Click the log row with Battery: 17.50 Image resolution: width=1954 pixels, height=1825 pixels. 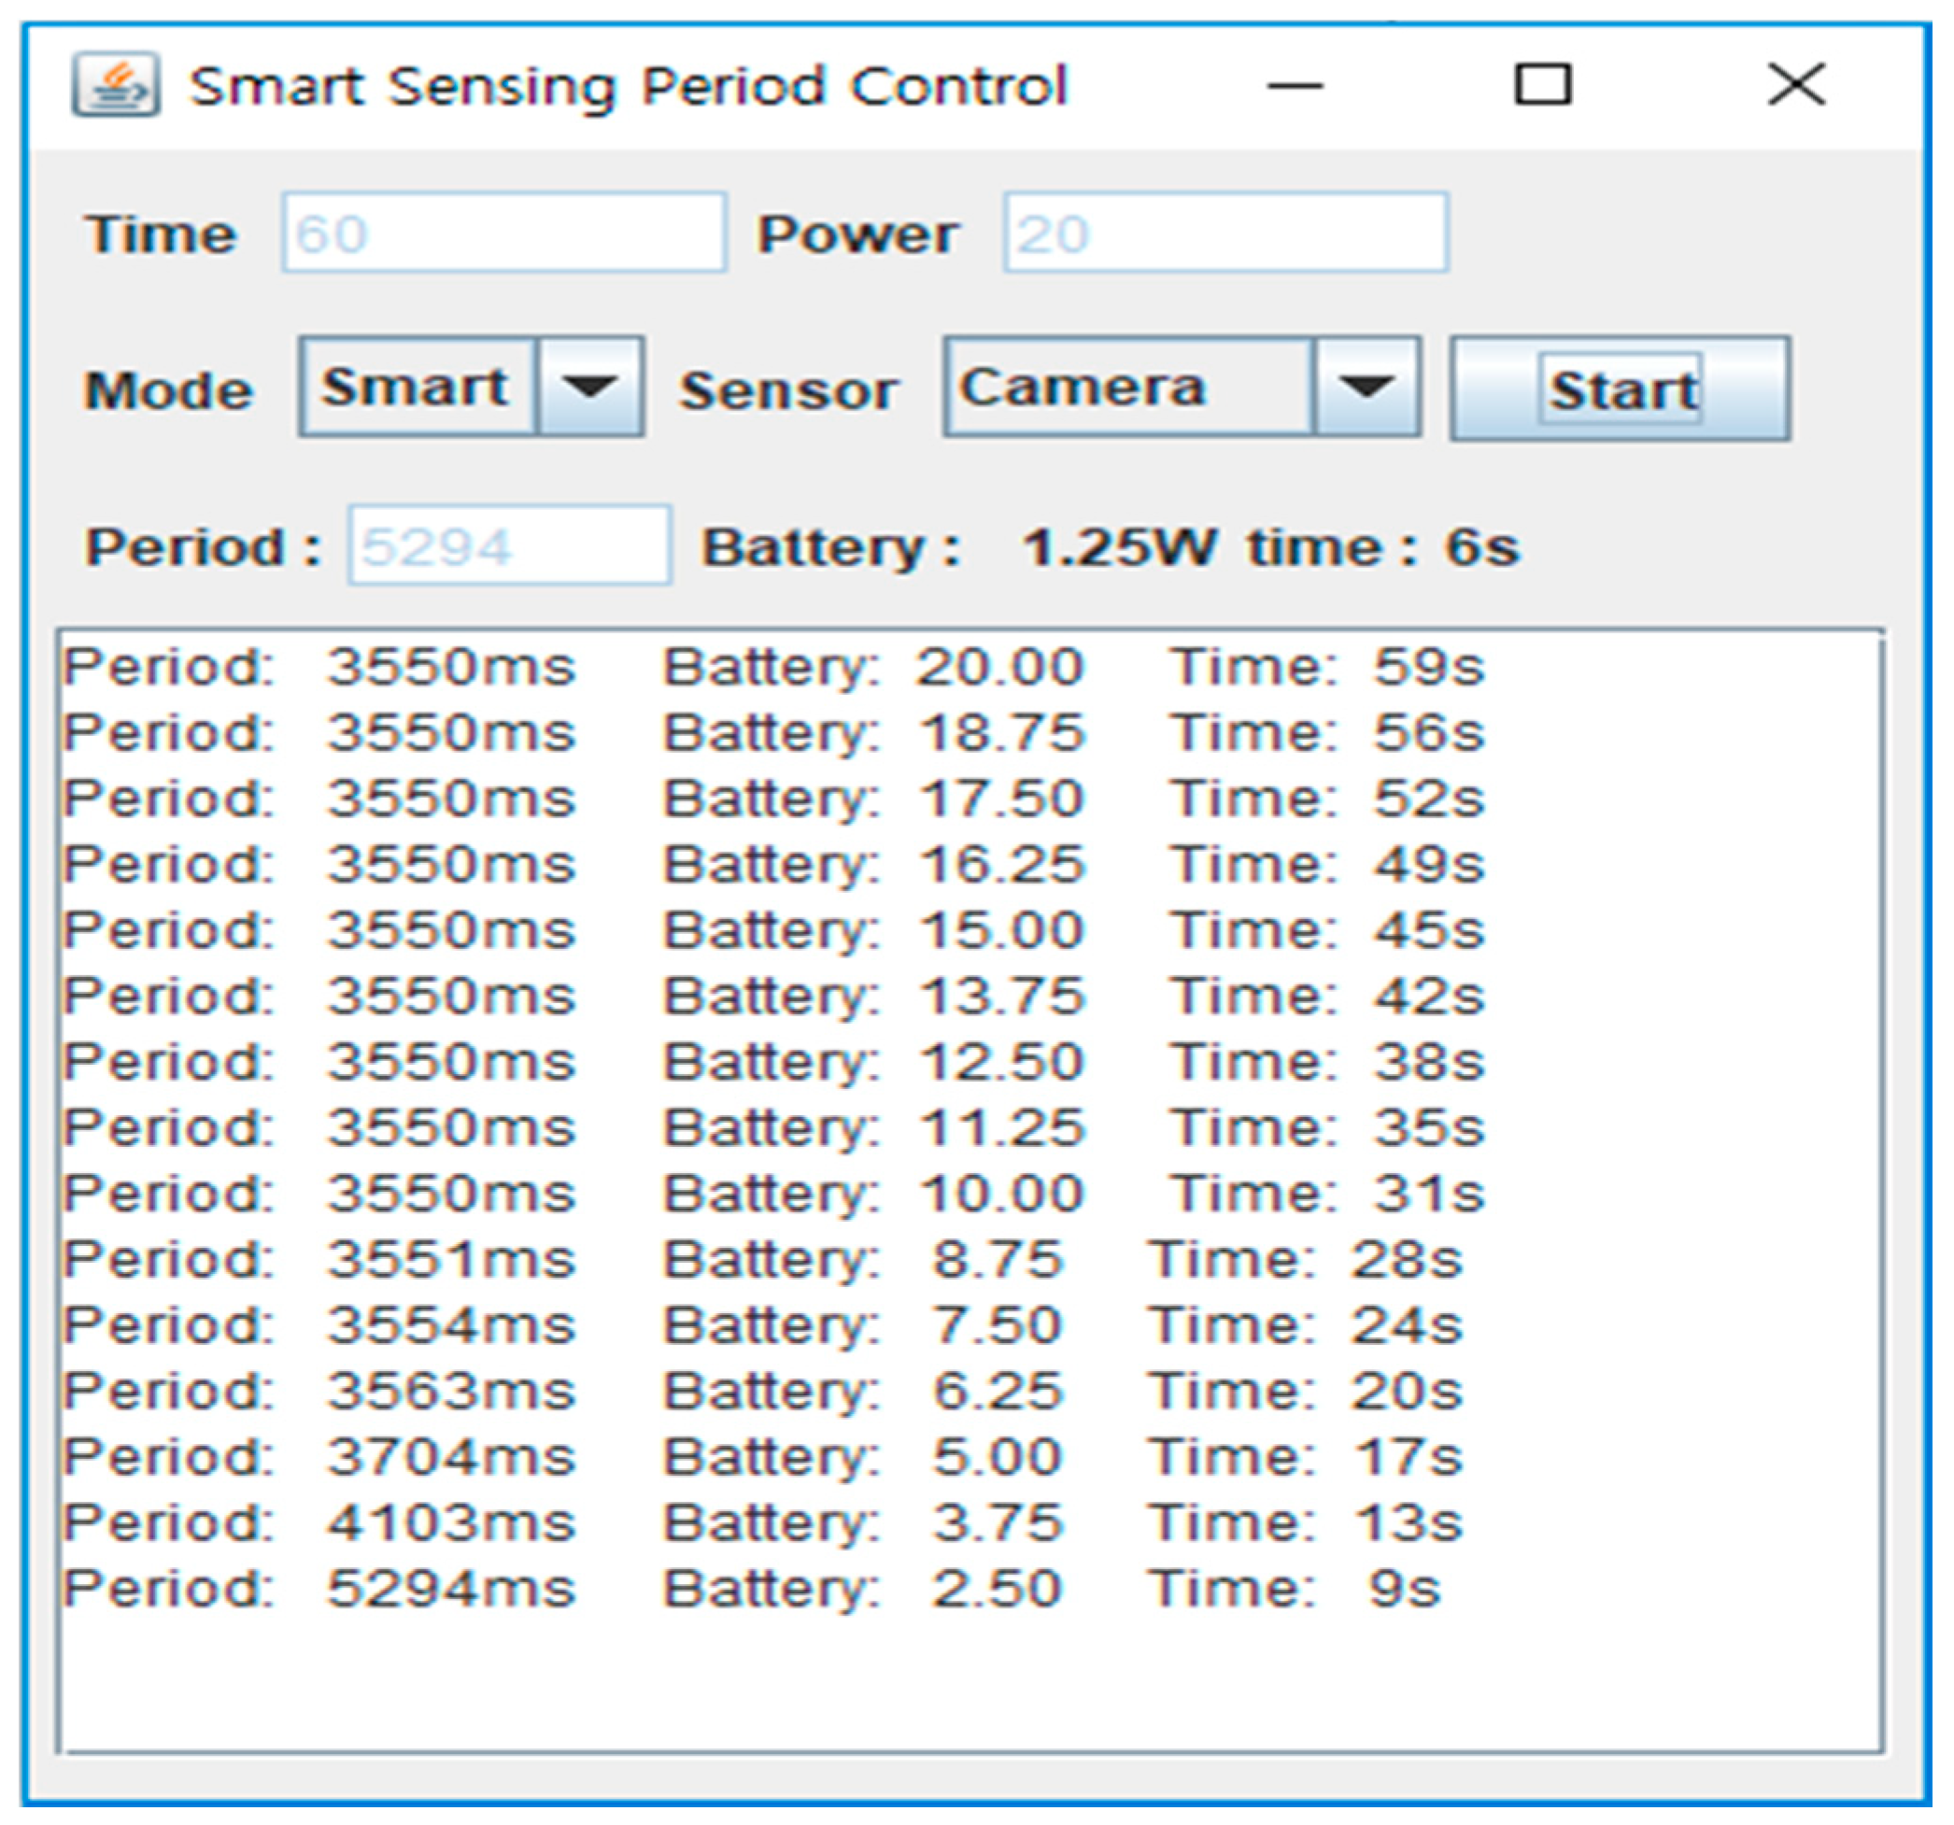click(x=773, y=799)
